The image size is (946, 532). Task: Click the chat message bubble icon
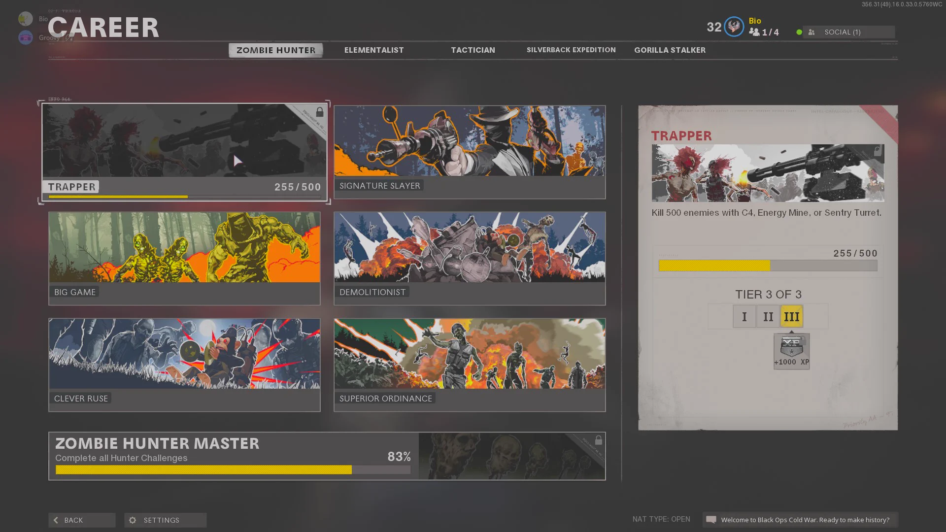[711, 520]
